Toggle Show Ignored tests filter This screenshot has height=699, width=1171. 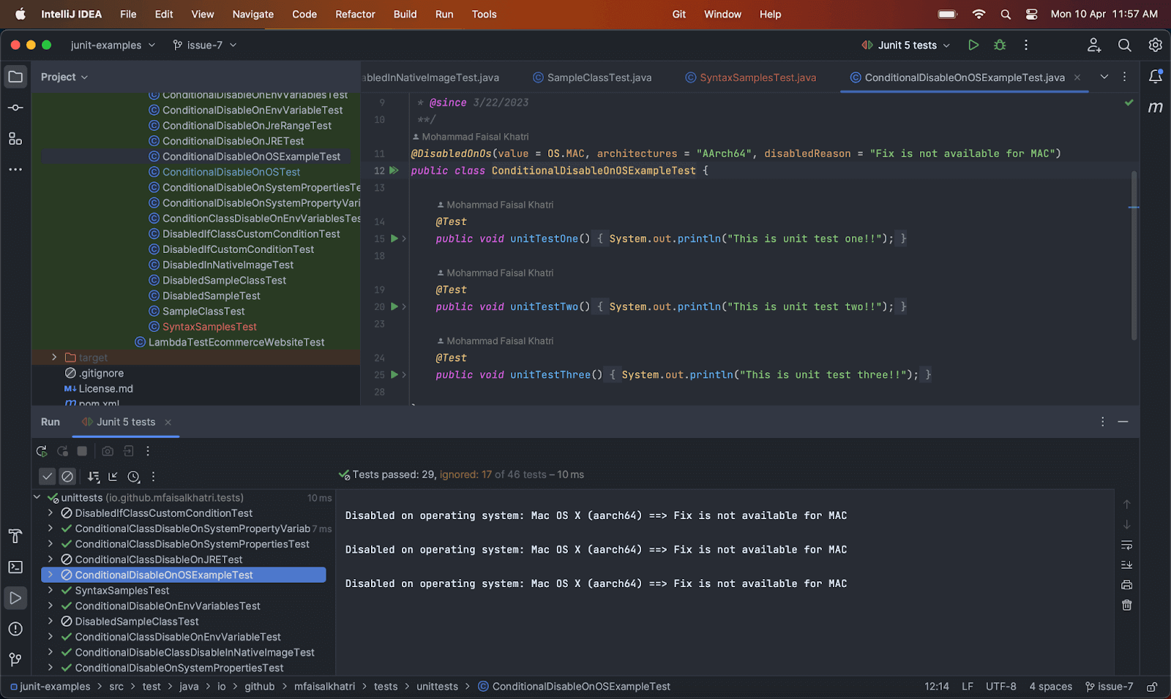click(x=67, y=477)
